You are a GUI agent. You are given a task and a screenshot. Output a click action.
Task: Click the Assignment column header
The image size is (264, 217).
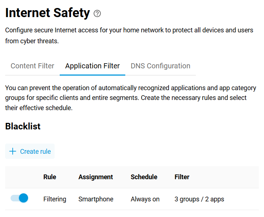pos(95,177)
